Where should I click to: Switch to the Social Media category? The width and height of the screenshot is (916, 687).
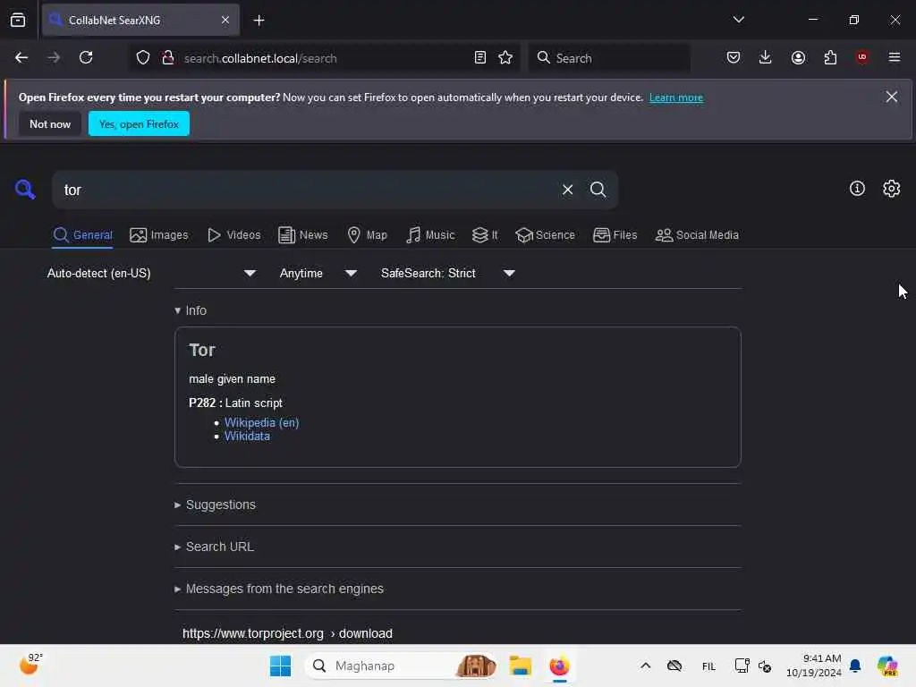point(697,235)
